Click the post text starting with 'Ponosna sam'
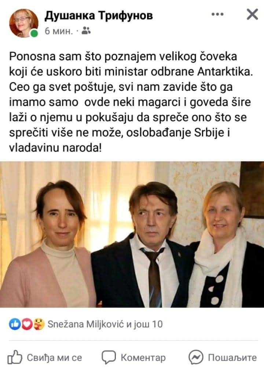The height and width of the screenshot is (372, 264). 131,102
